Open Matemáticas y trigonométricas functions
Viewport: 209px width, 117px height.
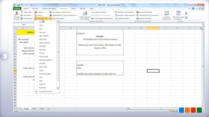[63, 15]
